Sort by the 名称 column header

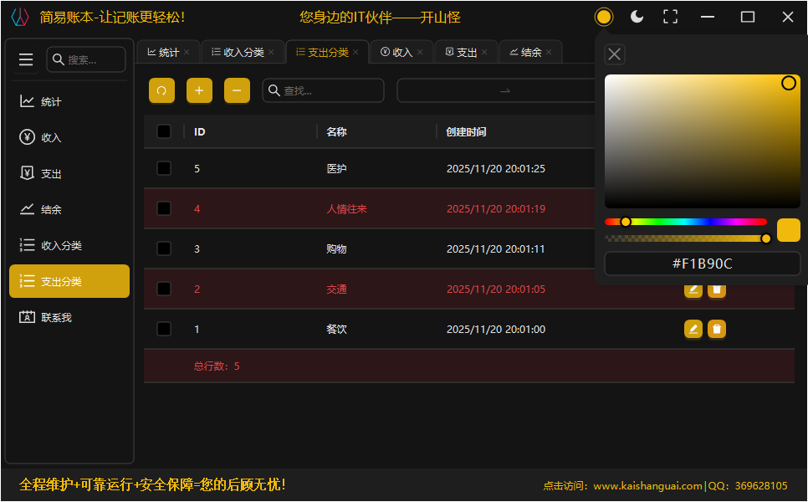click(x=336, y=131)
